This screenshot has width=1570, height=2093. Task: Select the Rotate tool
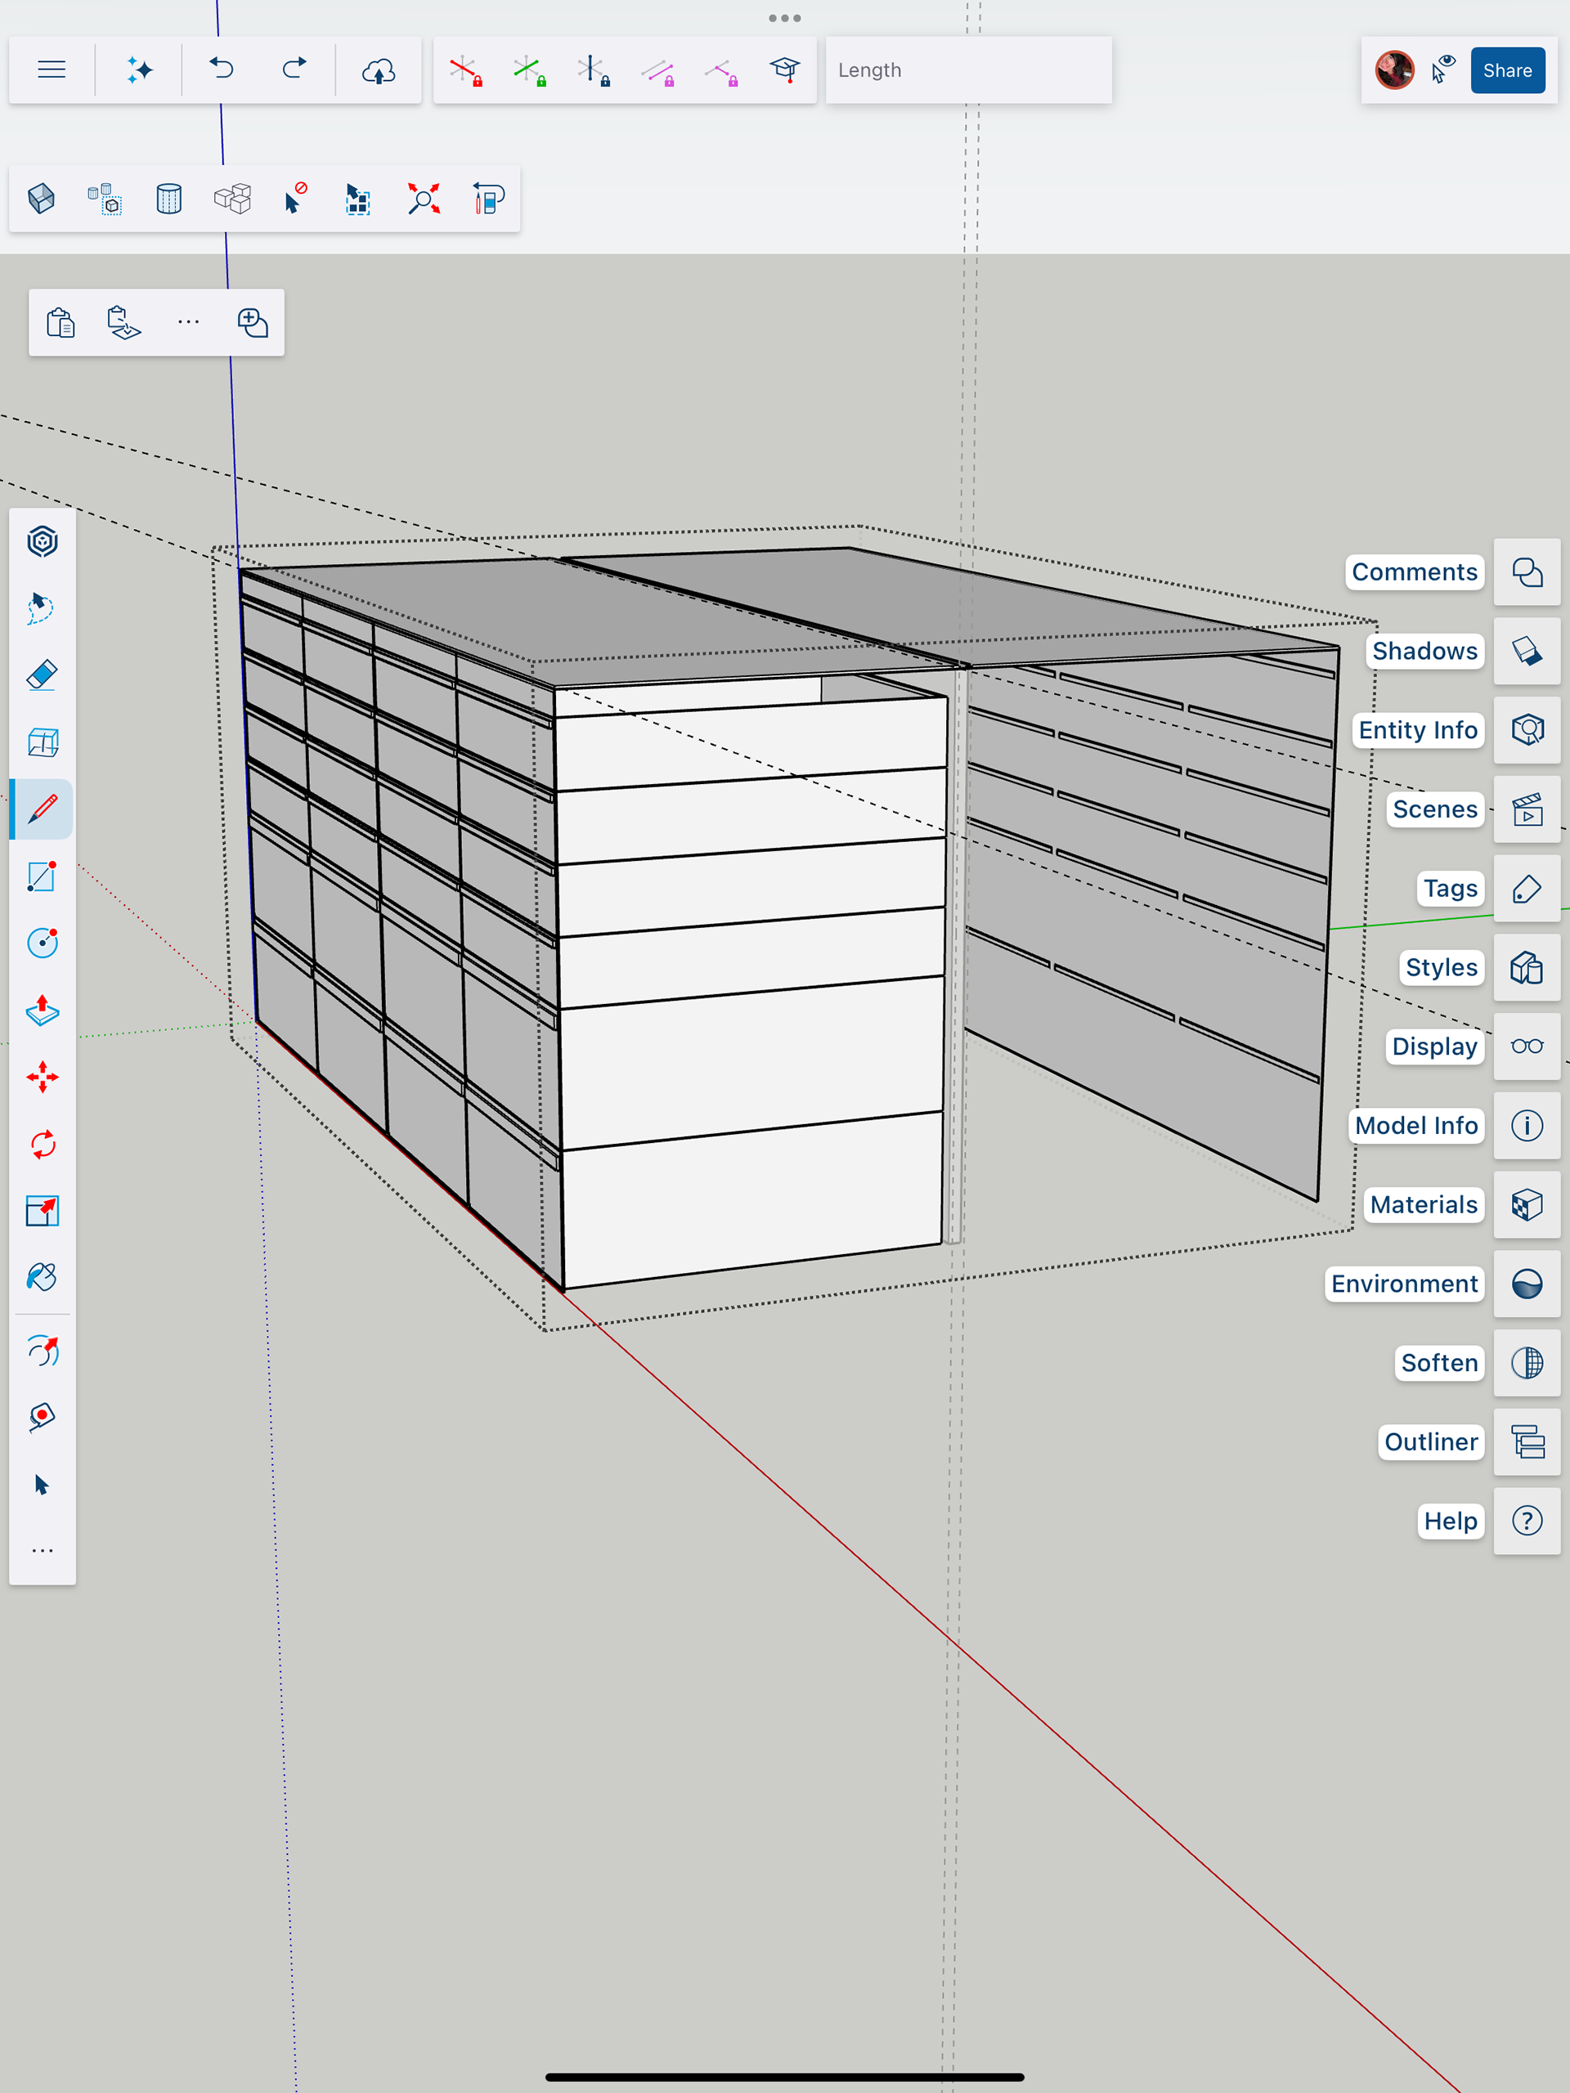pos(42,1144)
